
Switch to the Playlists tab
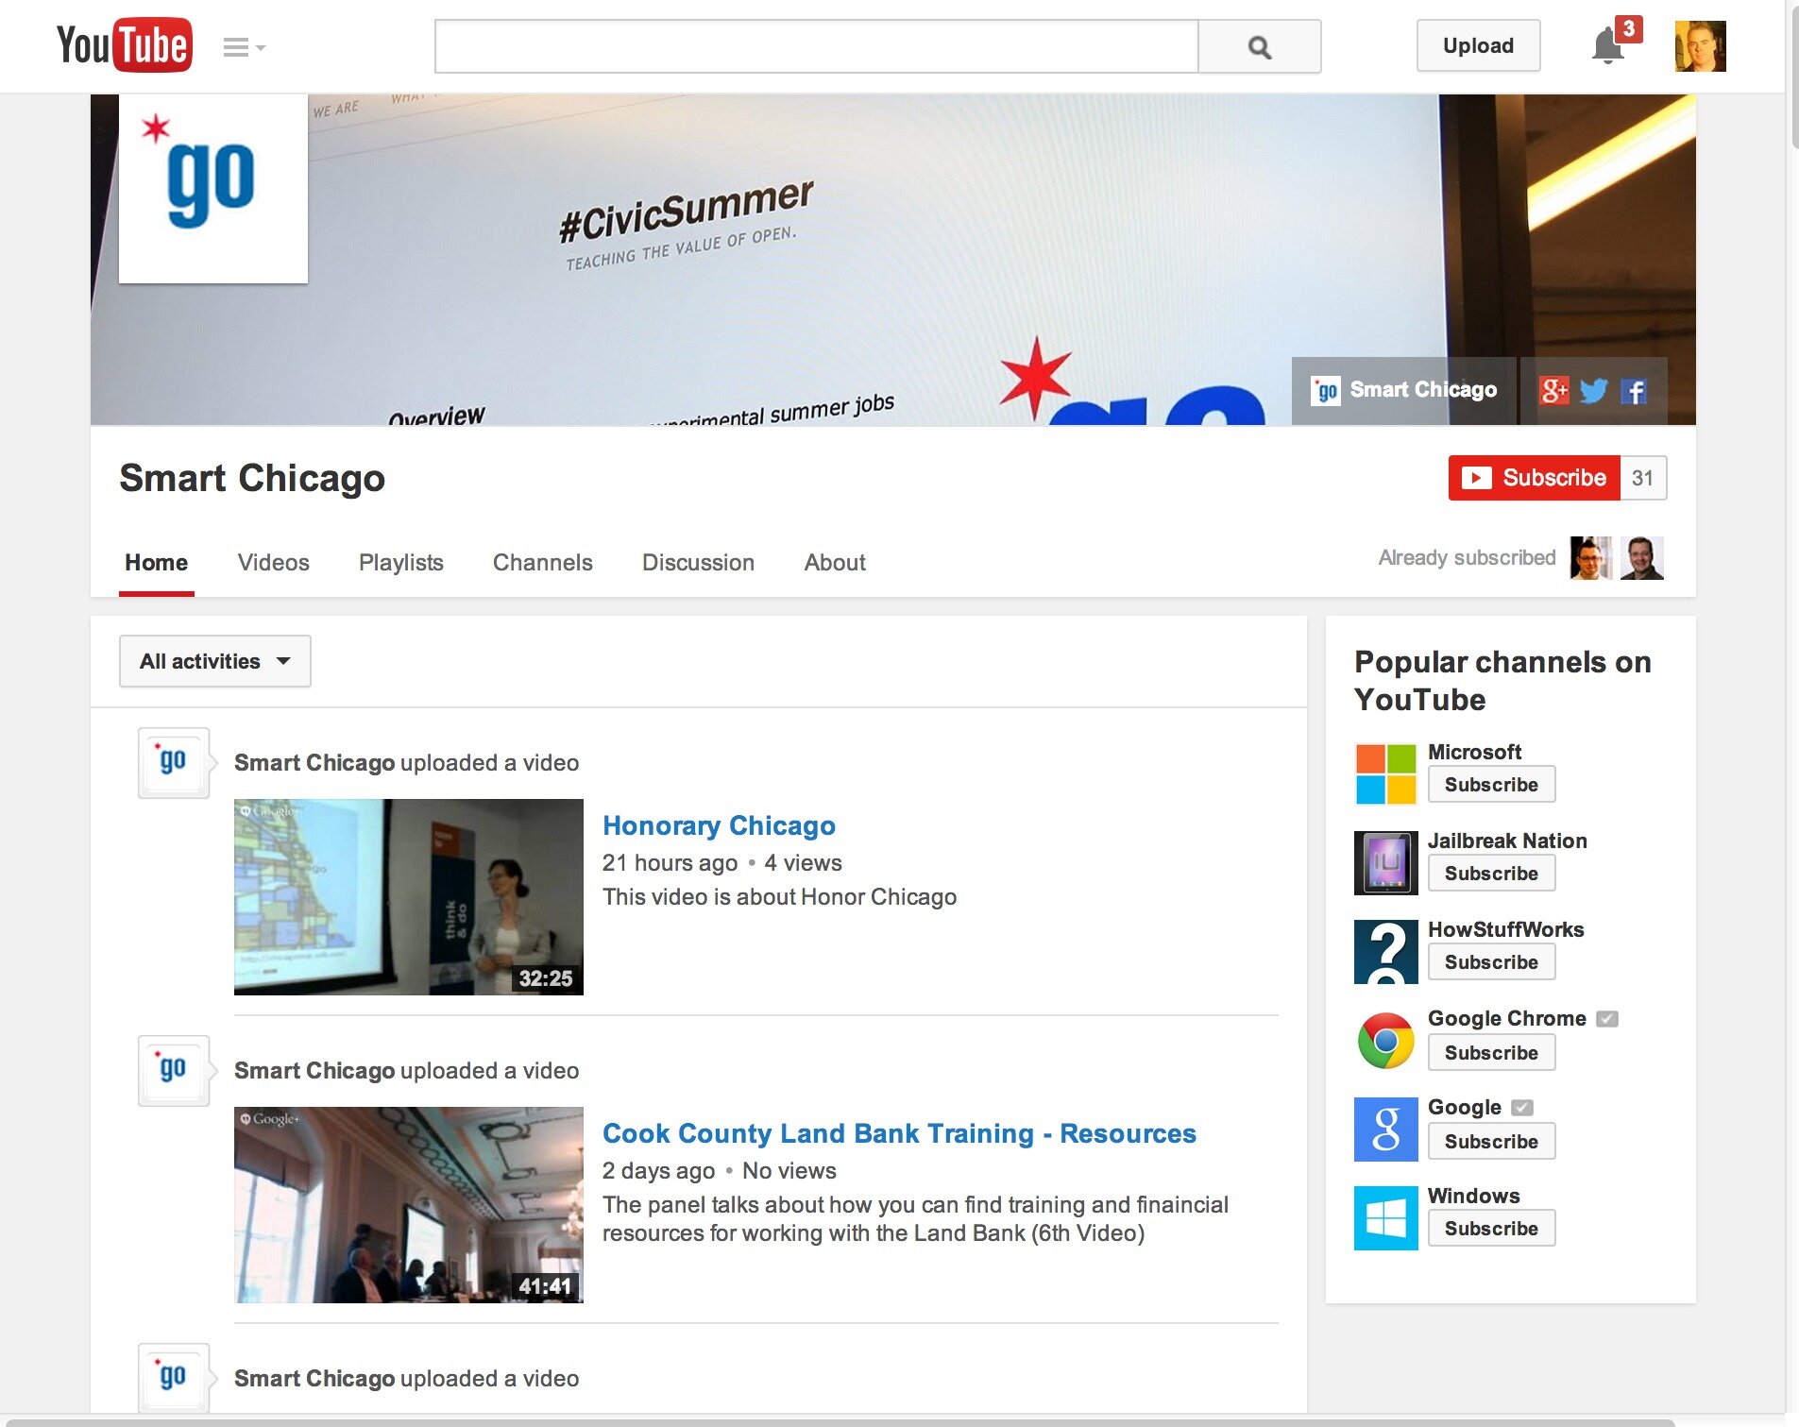click(x=400, y=562)
